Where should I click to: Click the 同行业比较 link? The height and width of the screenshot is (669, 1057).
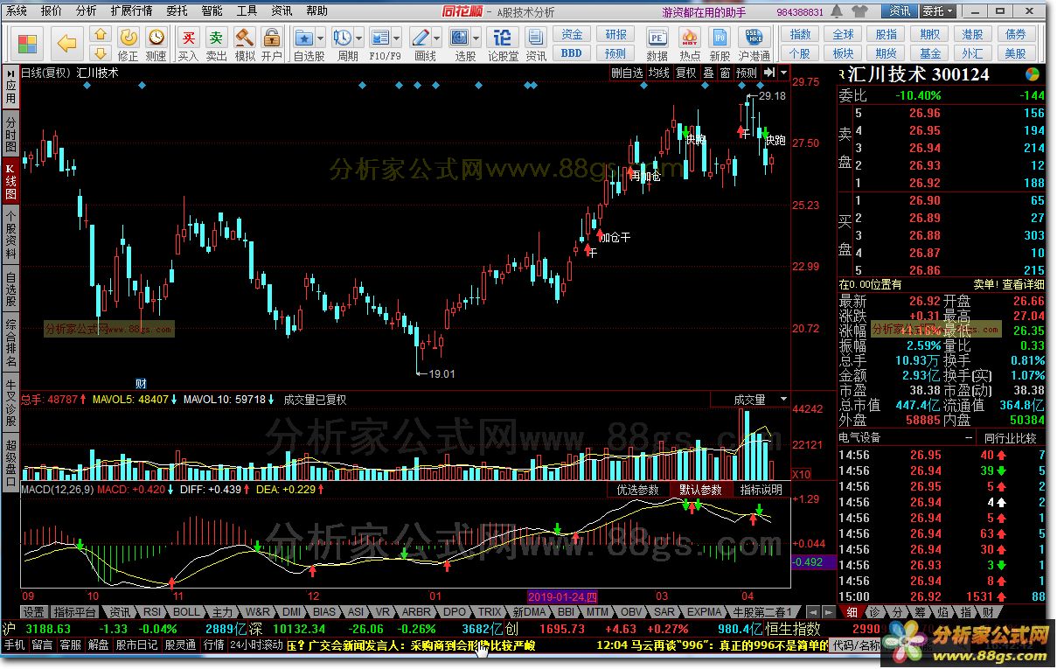pyautogui.click(x=1011, y=437)
